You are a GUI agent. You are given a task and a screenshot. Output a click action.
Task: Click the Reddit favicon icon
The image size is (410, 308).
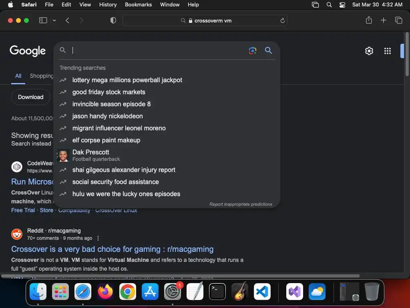[17, 234]
